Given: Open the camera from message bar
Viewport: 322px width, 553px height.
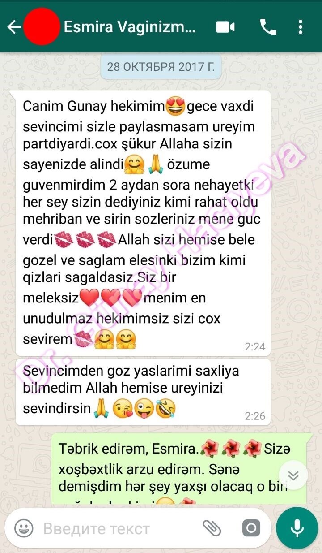Looking at the screenshot, I should (251, 529).
